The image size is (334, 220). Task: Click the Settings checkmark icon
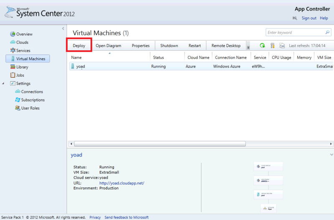[x=13, y=83]
